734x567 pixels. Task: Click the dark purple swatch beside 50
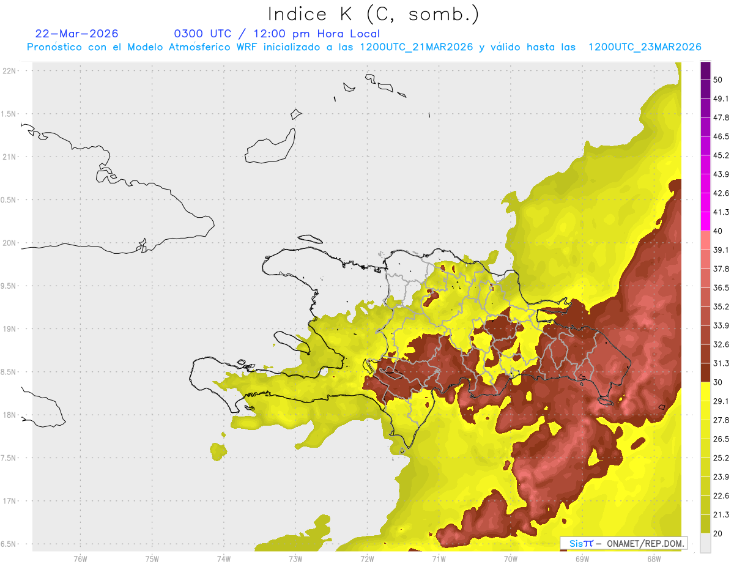coord(705,70)
